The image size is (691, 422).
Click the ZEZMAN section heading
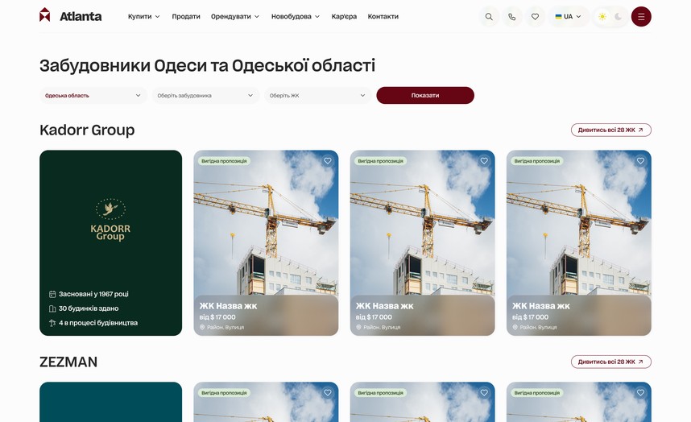[x=68, y=362]
